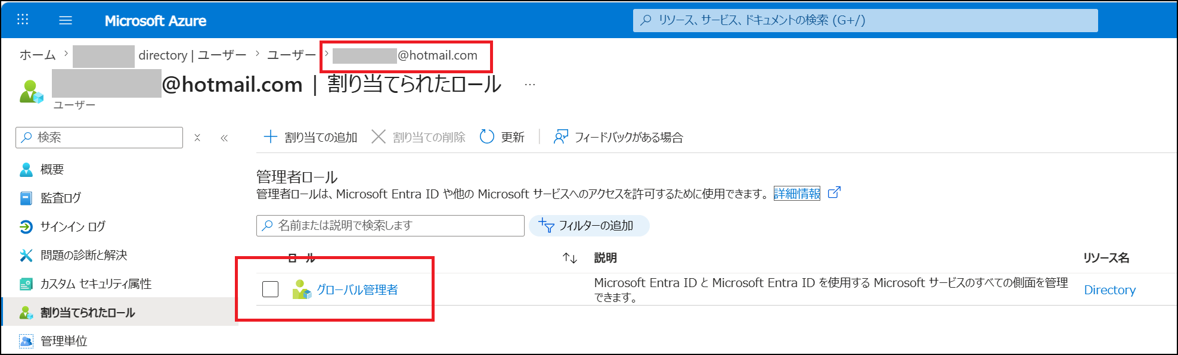Focus the 名前または説明で検索します field

(390, 226)
